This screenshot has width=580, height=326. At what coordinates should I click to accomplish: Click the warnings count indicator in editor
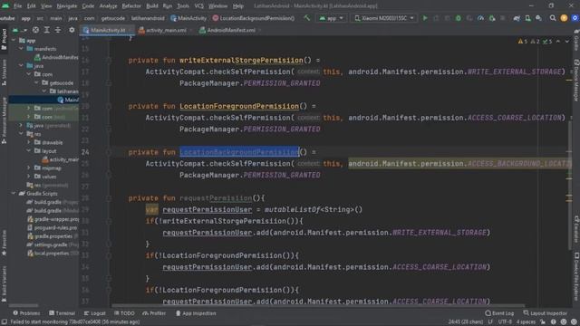point(523,42)
